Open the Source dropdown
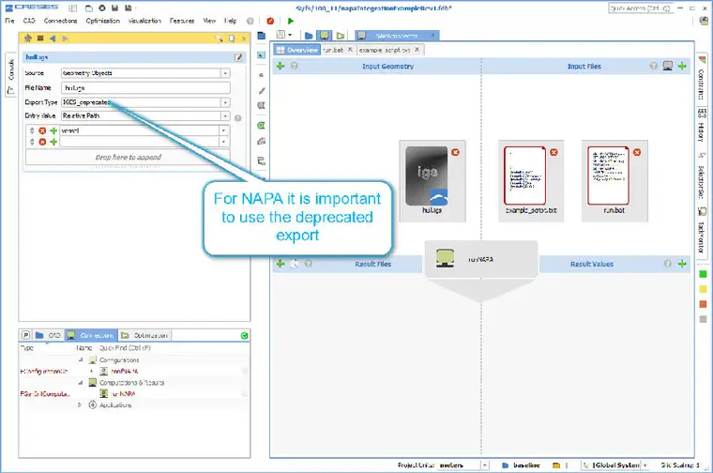Image resolution: width=713 pixels, height=473 pixels. 225,73
